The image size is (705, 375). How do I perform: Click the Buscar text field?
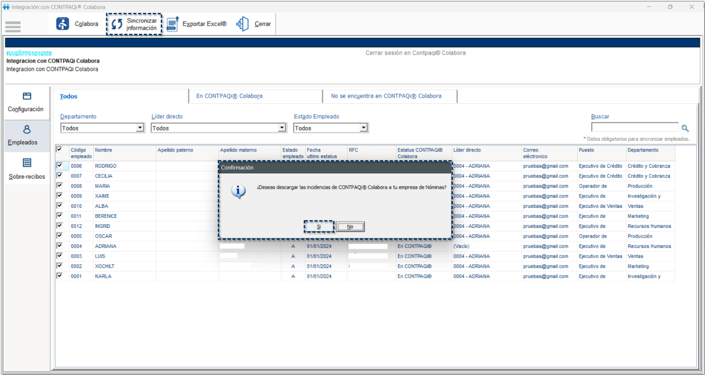click(634, 128)
